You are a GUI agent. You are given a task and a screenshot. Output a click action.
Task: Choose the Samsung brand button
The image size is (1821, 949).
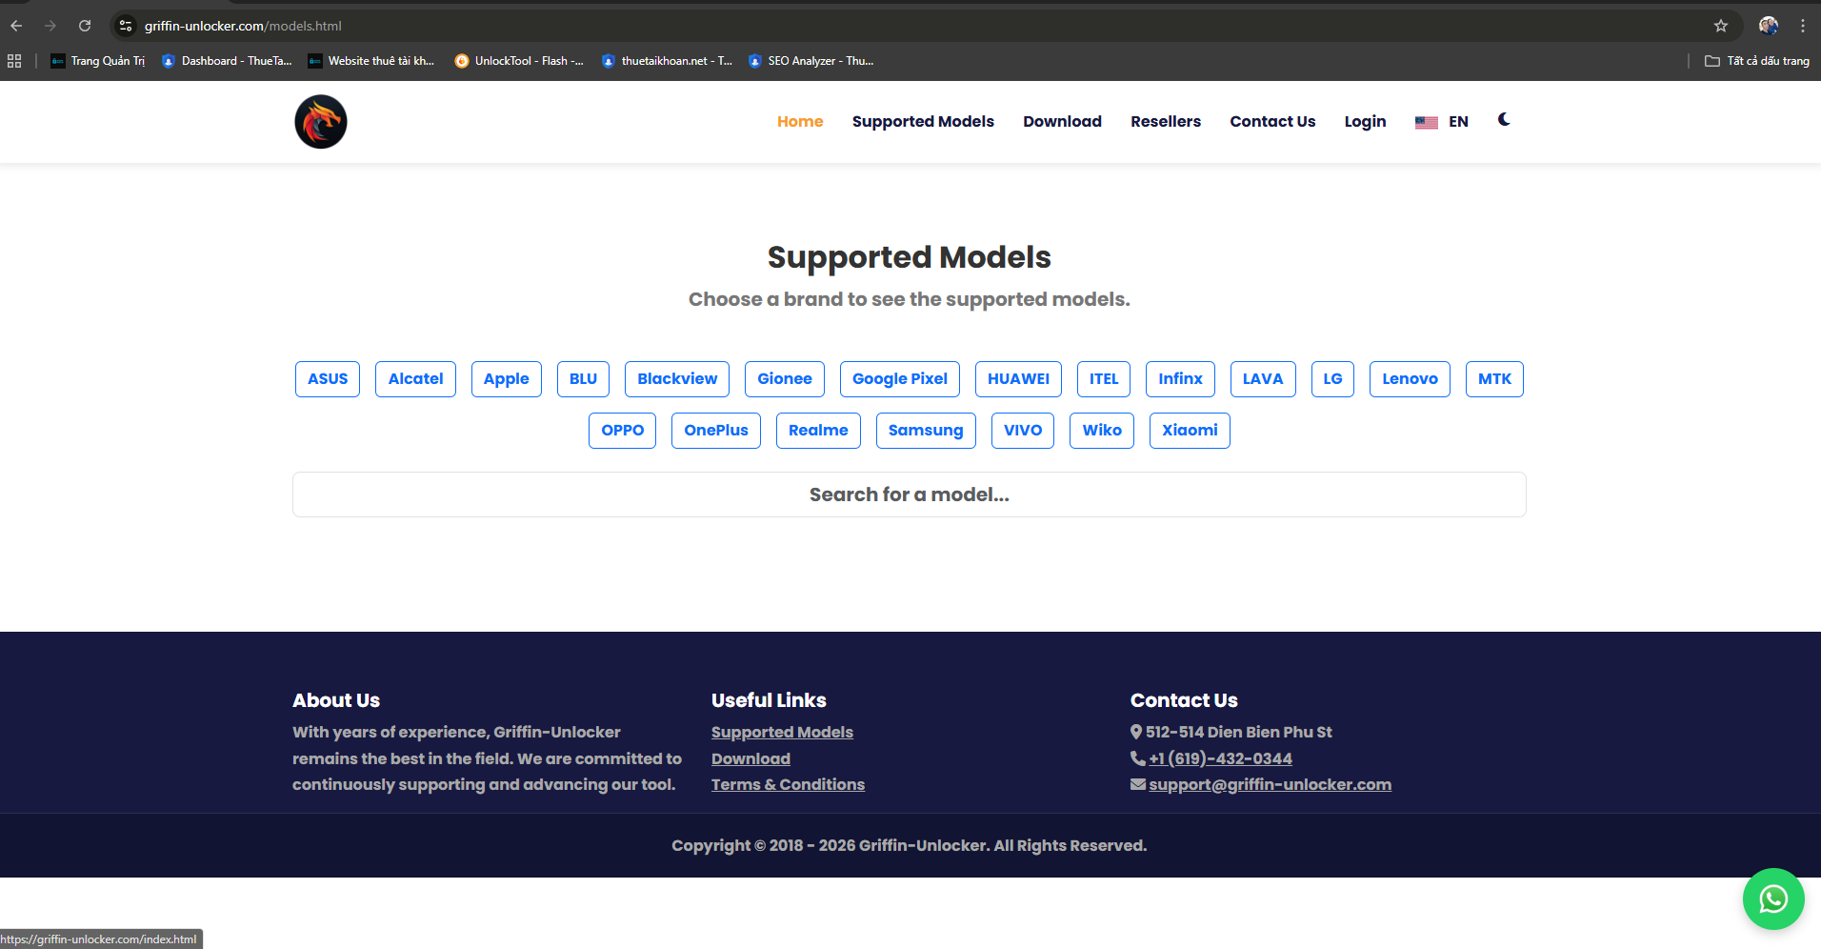point(926,431)
